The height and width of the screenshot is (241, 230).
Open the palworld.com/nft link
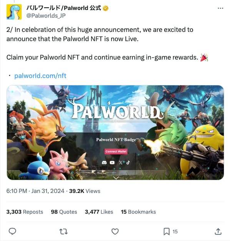point(40,76)
